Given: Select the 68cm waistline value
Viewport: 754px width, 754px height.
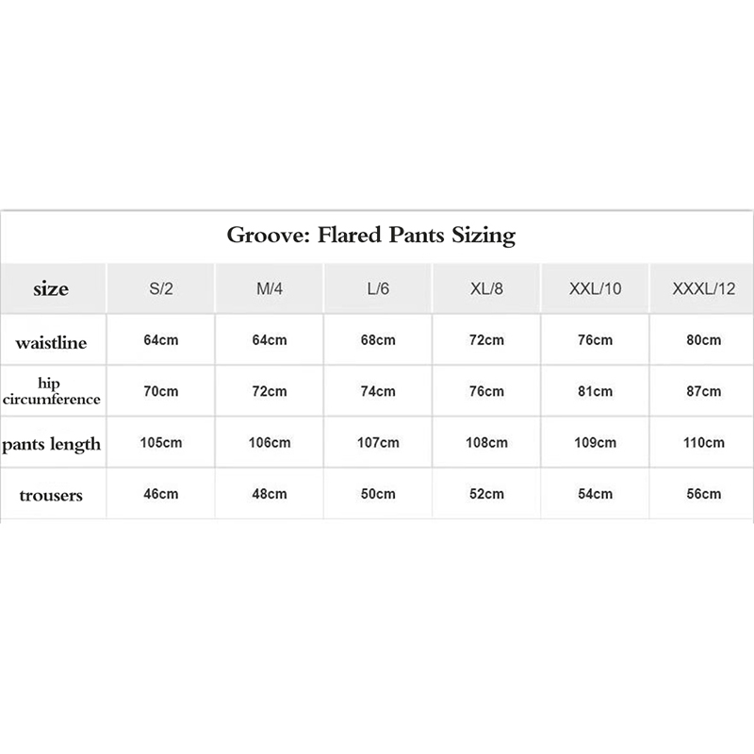Looking at the screenshot, I should coord(378,340).
